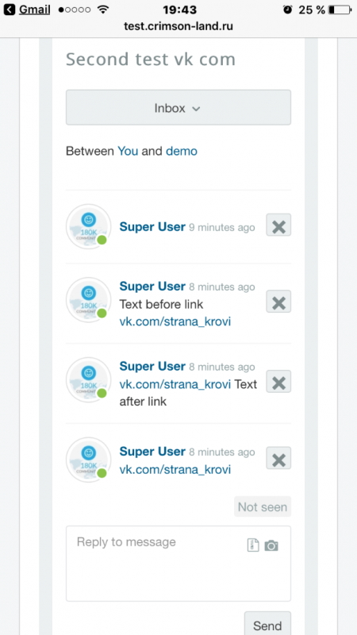
Task: Send the reply with Send button
Action: click(x=267, y=624)
